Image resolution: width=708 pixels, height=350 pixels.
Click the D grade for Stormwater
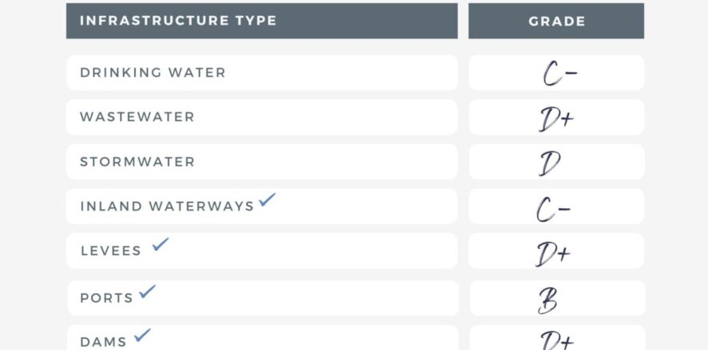click(550, 163)
